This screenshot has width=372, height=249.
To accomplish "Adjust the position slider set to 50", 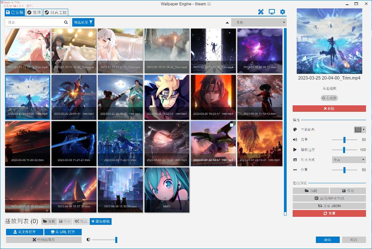I will tap(344, 169).
